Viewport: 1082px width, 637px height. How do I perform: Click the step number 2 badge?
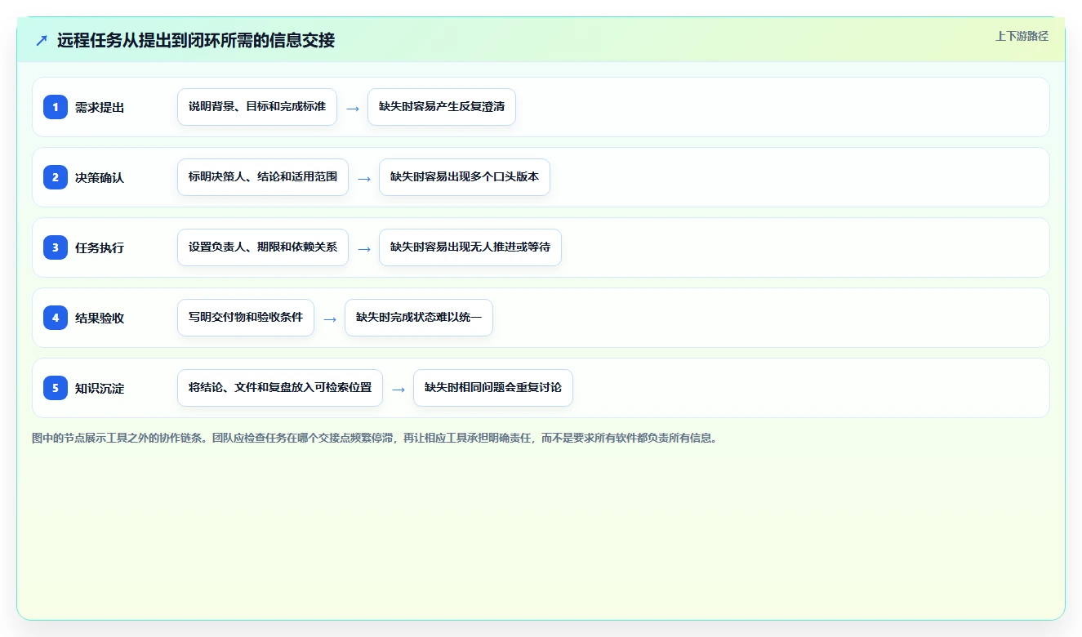tap(56, 177)
